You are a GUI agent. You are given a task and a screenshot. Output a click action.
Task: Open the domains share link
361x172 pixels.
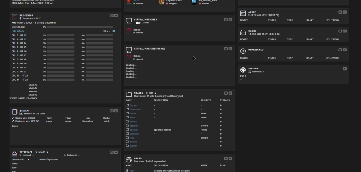point(134,134)
